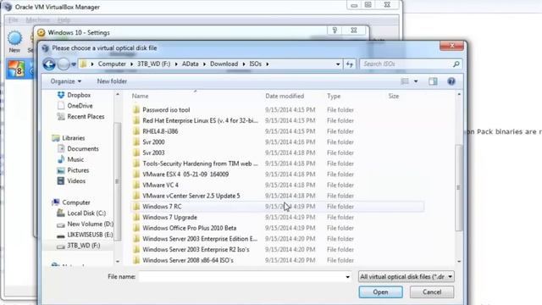Screen dimensions: 542x305
Task: Click the Back navigation arrow in file dialog
Action: (49, 64)
